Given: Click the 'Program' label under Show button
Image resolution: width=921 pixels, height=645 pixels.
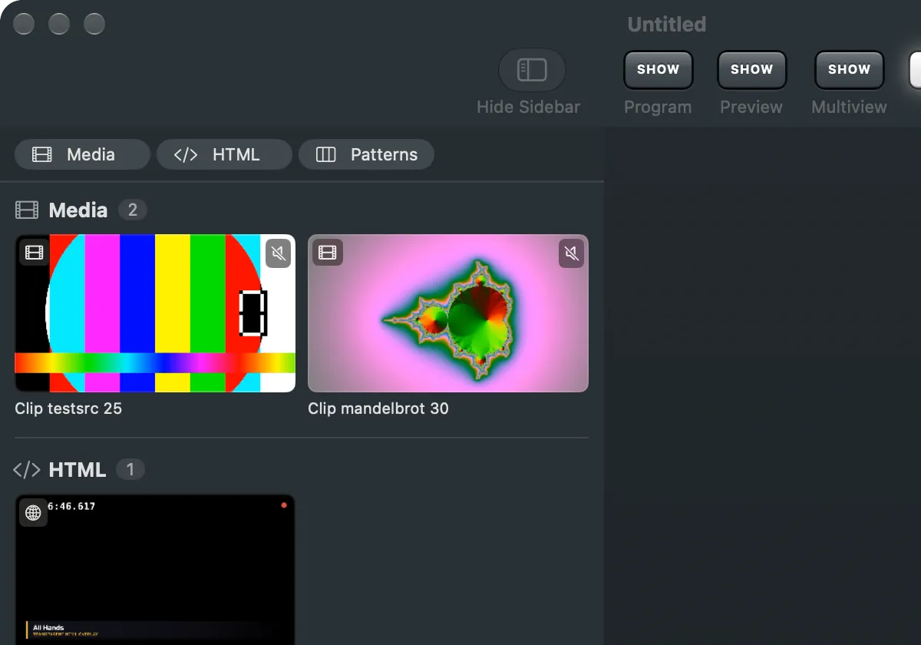Looking at the screenshot, I should coord(658,107).
